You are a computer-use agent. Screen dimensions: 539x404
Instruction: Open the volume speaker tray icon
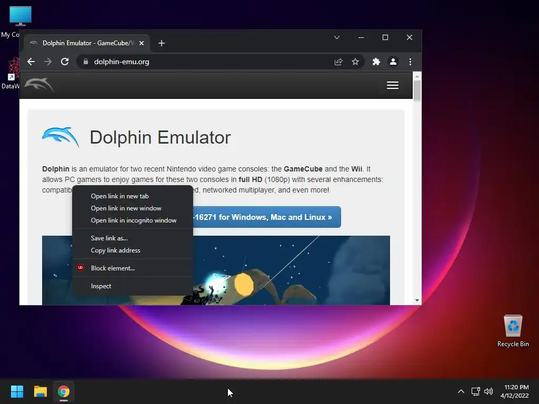click(488, 391)
